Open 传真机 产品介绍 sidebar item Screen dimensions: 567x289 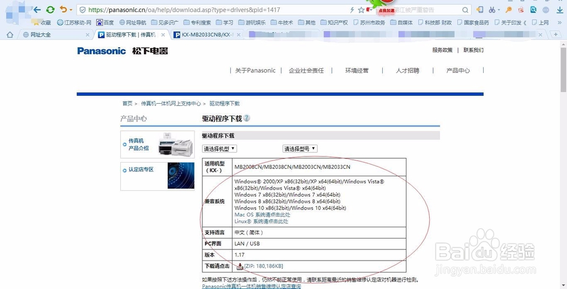[x=138, y=144]
